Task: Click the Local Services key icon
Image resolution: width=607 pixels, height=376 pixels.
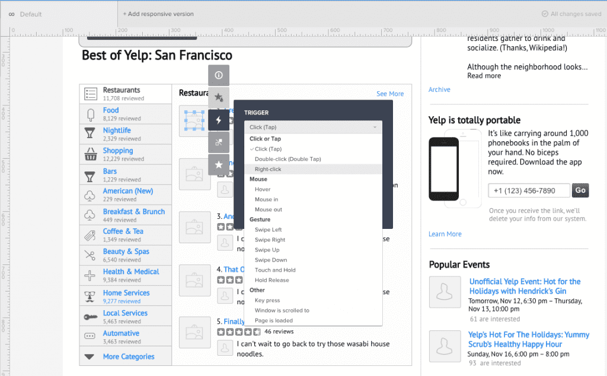Action: click(x=91, y=317)
